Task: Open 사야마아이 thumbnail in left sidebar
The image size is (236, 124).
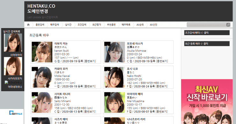Action: point(13,43)
